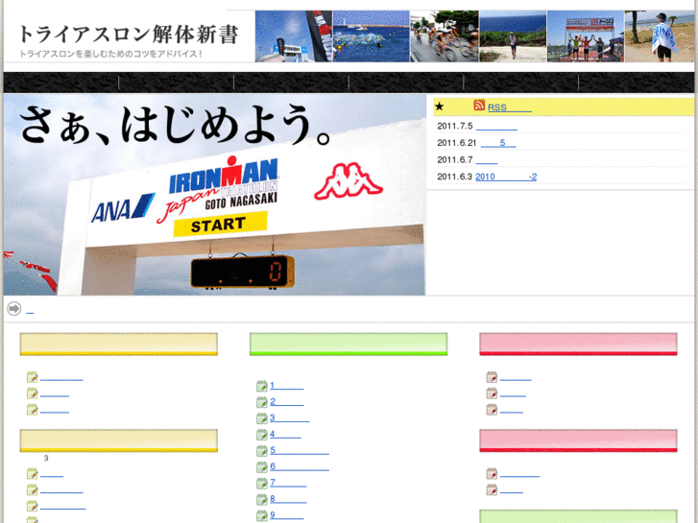
Task: Click the top pink section header bar
Action: click(x=578, y=345)
